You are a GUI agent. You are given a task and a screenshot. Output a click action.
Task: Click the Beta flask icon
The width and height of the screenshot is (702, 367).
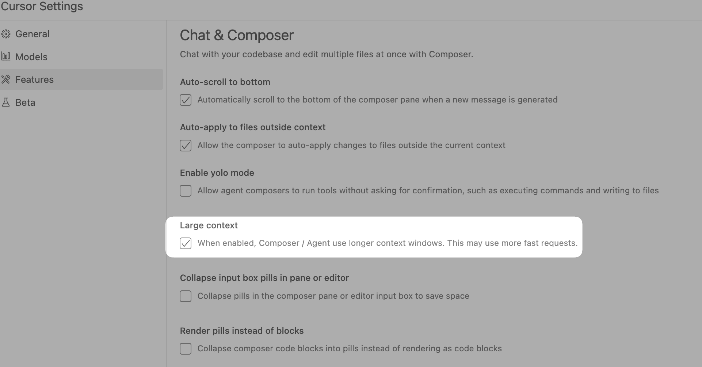pyautogui.click(x=6, y=103)
